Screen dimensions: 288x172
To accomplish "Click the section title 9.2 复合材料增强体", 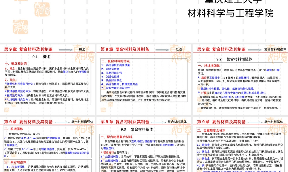I will 234,59.
